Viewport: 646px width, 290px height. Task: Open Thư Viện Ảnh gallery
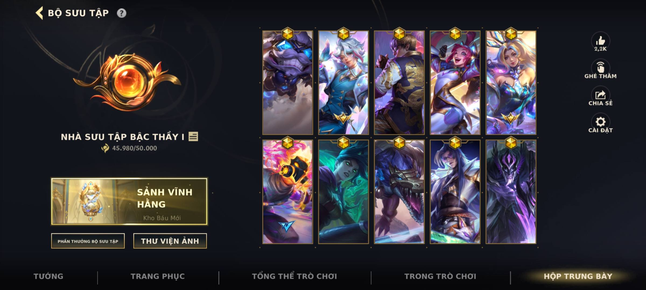tap(170, 241)
